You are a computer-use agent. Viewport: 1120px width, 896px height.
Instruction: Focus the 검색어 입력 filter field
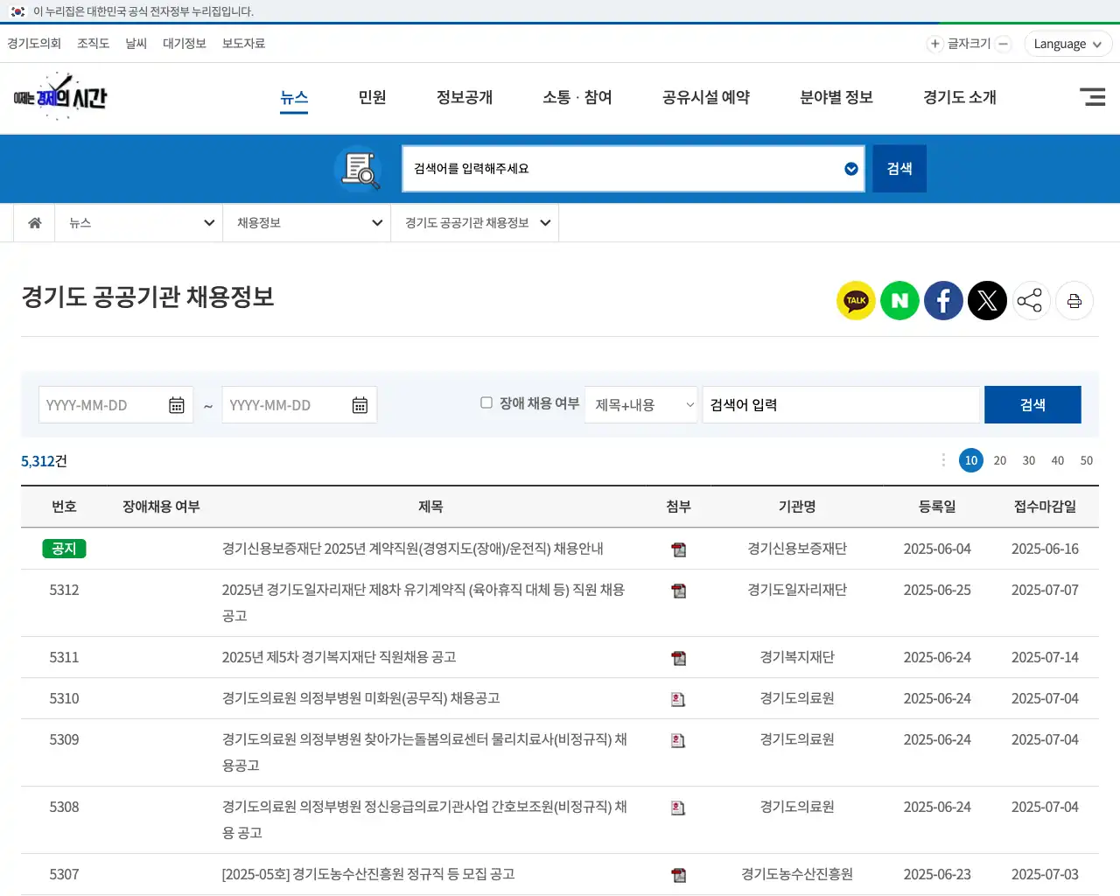coord(841,405)
